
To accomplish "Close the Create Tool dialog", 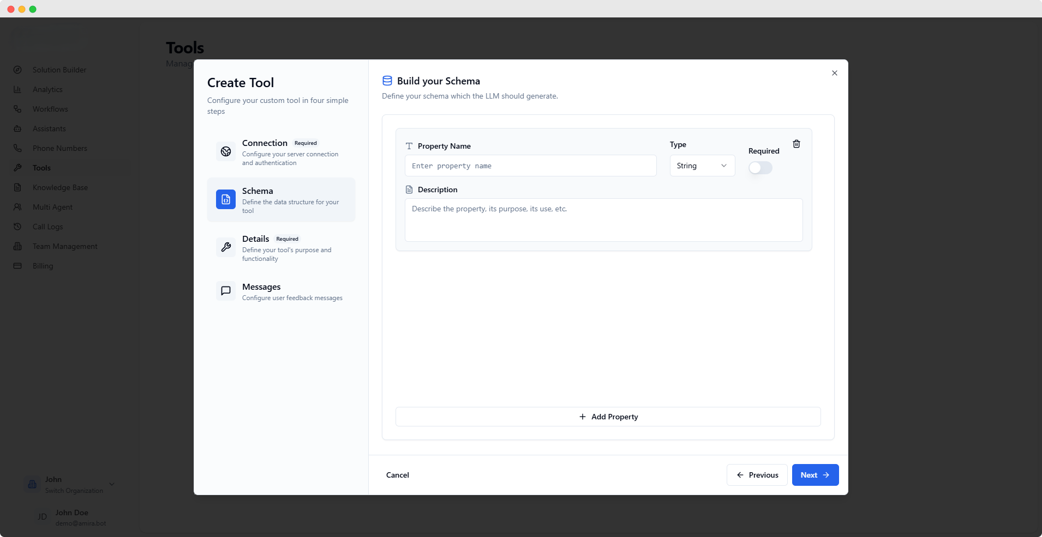I will click(x=834, y=73).
